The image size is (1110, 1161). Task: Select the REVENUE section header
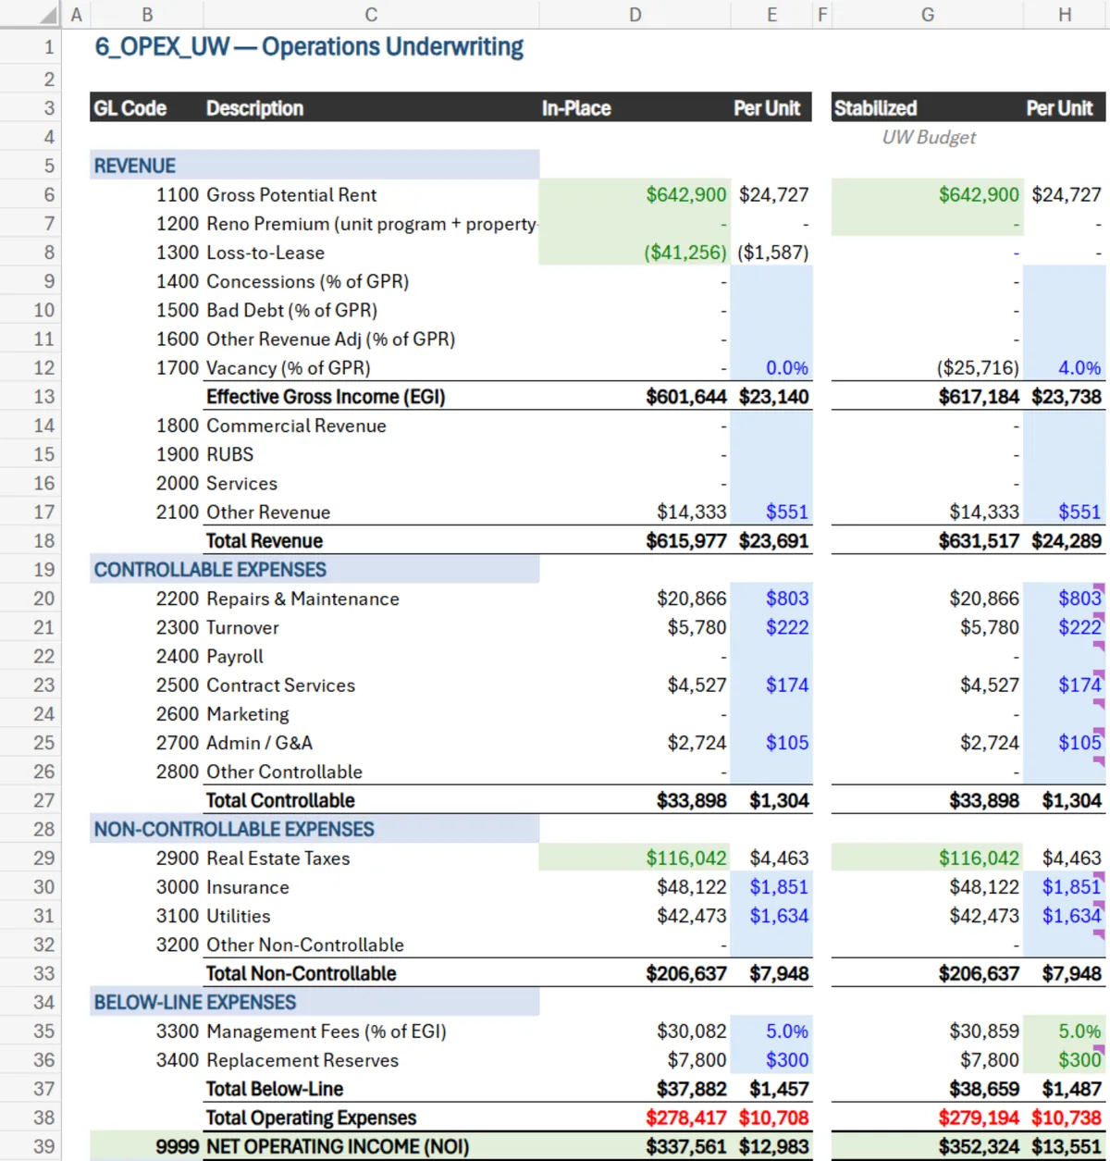click(x=314, y=166)
